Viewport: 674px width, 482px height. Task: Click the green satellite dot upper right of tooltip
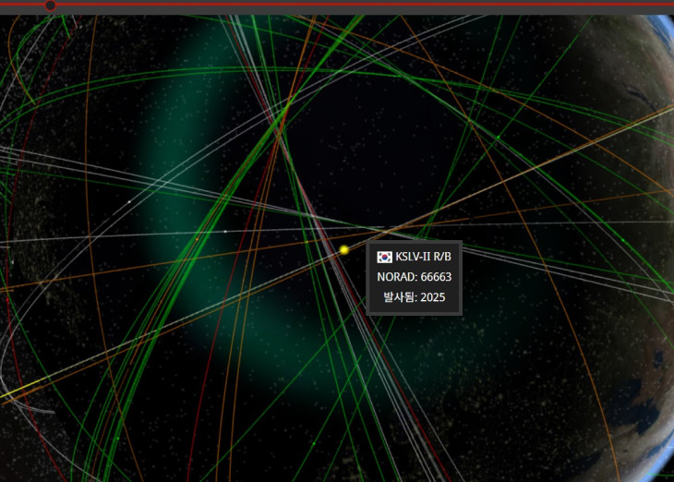point(497,138)
